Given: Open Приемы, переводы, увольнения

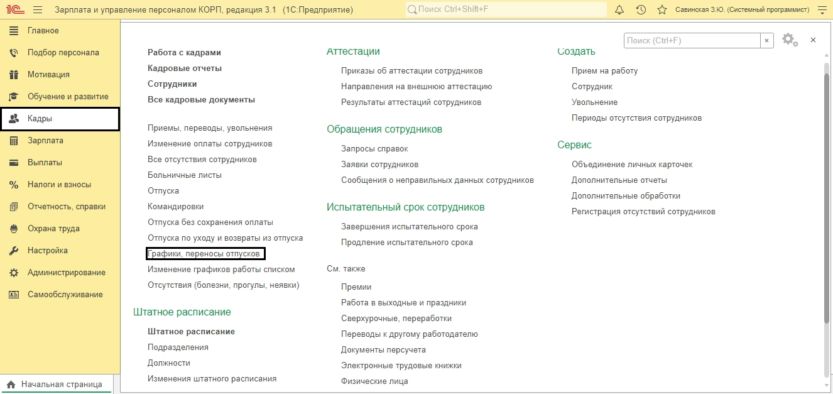Looking at the screenshot, I should coord(210,128).
